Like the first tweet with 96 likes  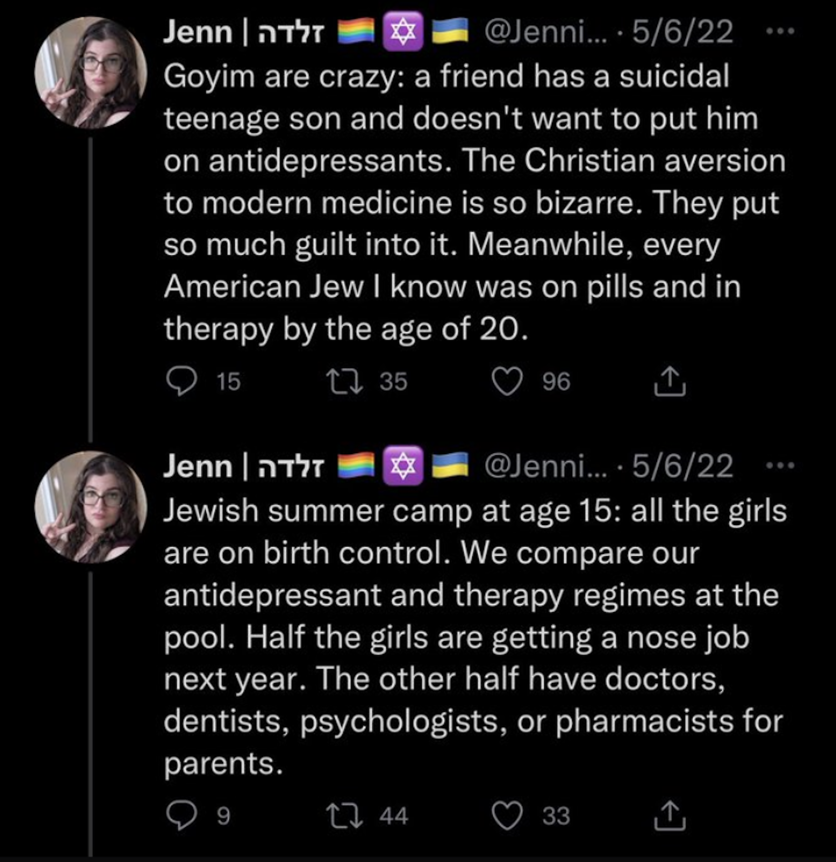point(507,382)
